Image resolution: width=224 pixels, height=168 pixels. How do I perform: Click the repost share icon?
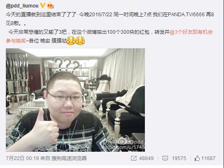point(134,158)
